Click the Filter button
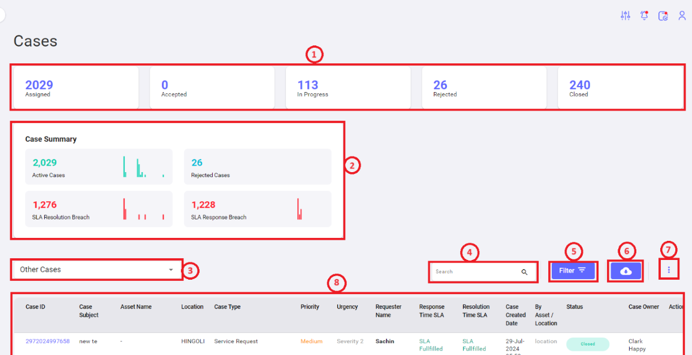 573,271
